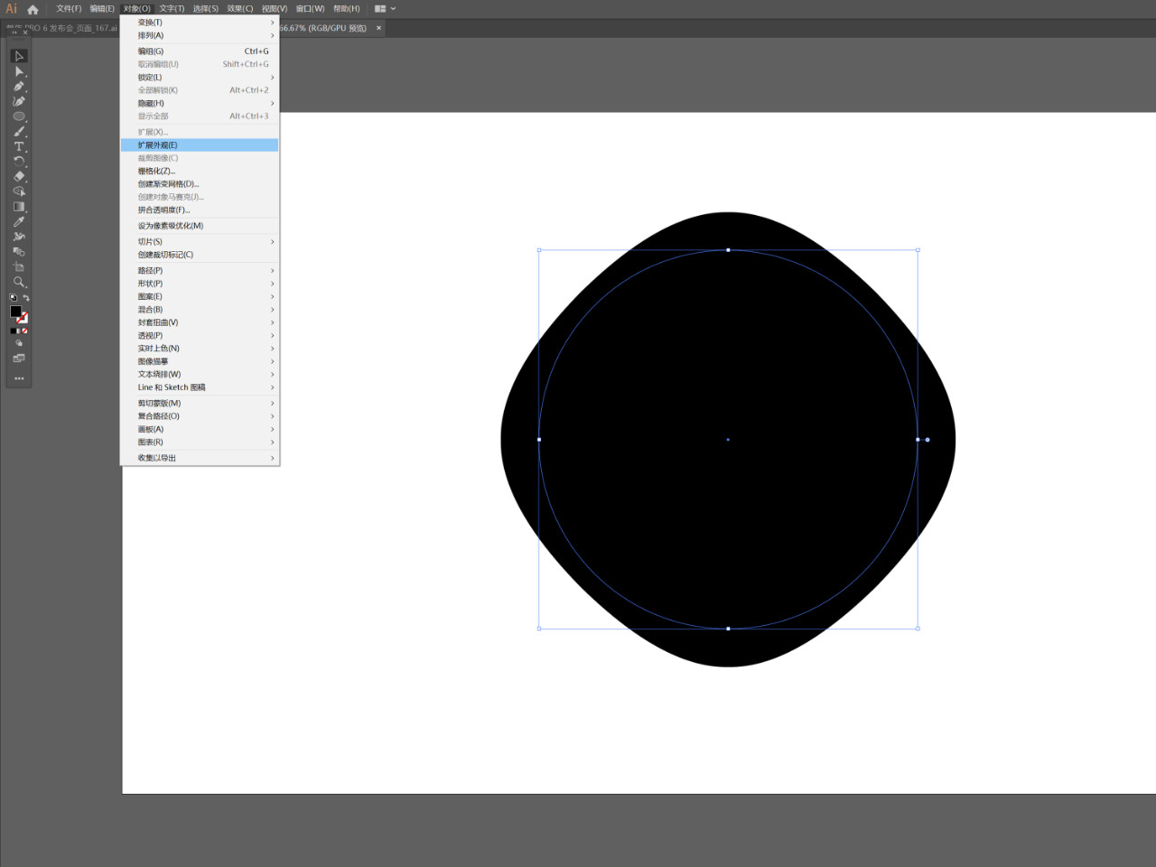Open the 文件(F) menu
The height and width of the screenshot is (867, 1156).
(69, 8)
